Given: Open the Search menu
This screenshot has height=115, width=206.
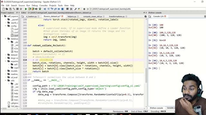Looking at the screenshot, I should click(14, 5).
